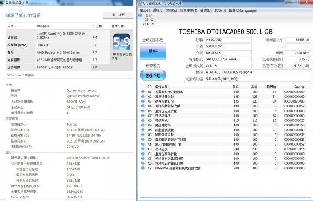Click the 屬性名稱 column header
The image size is (313, 201).
pos(161,87)
